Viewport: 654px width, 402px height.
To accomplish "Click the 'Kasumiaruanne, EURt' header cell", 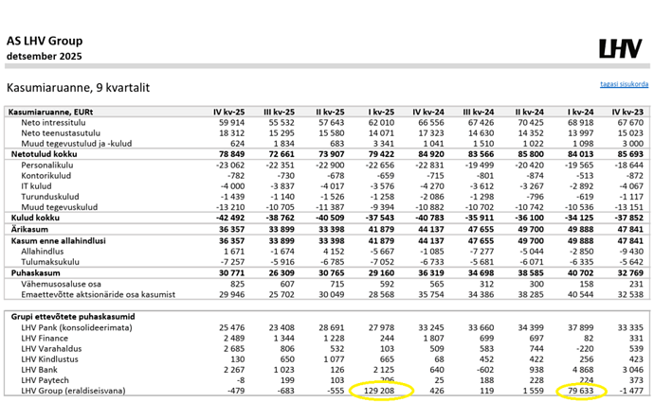I will (52, 113).
